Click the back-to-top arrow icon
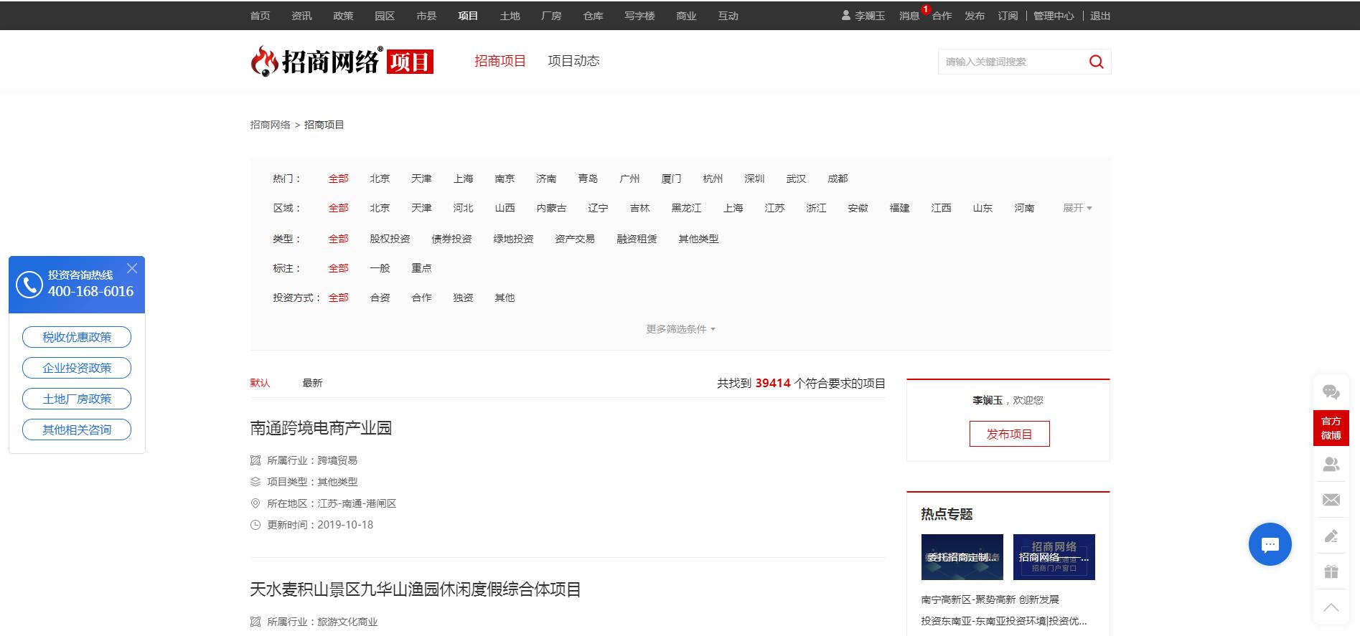1360x636 pixels. tap(1331, 607)
